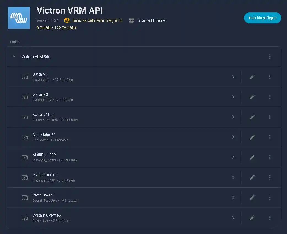Edit Battery 2 with the pencil icon

click(x=252, y=97)
